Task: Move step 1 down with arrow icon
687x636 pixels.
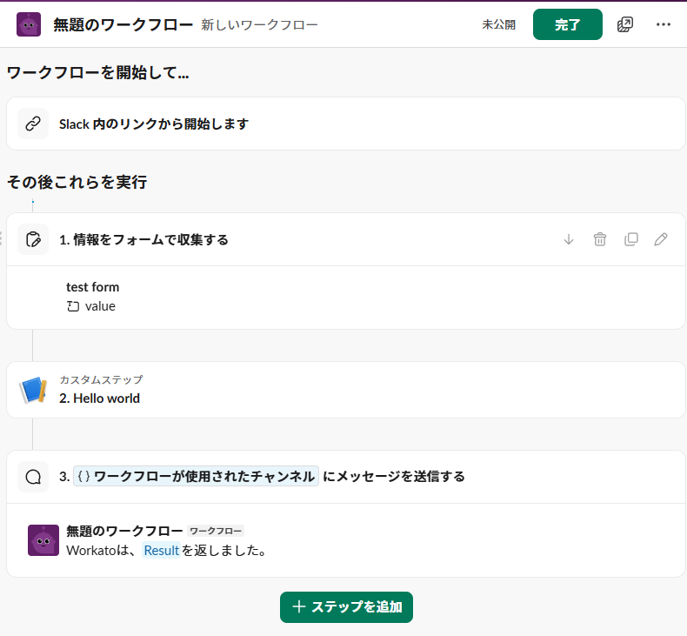Action: (x=568, y=239)
